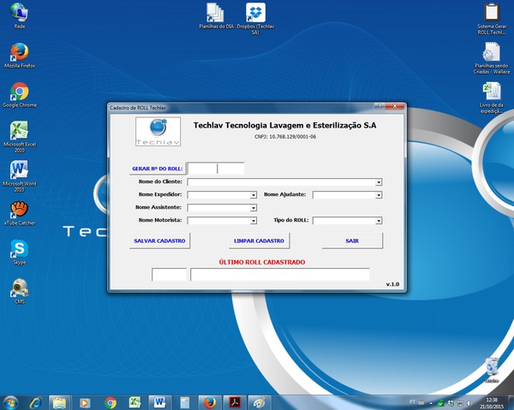Close the Cadastro de ROLL Techlav dialog

pos(395,106)
